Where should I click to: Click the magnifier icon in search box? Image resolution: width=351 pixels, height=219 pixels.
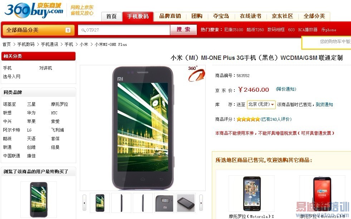(83, 30)
